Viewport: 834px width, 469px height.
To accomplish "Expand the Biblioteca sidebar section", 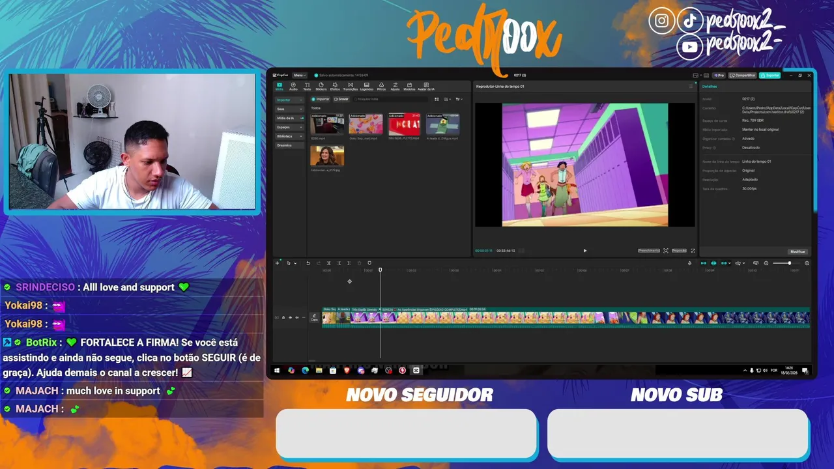I will (x=289, y=136).
